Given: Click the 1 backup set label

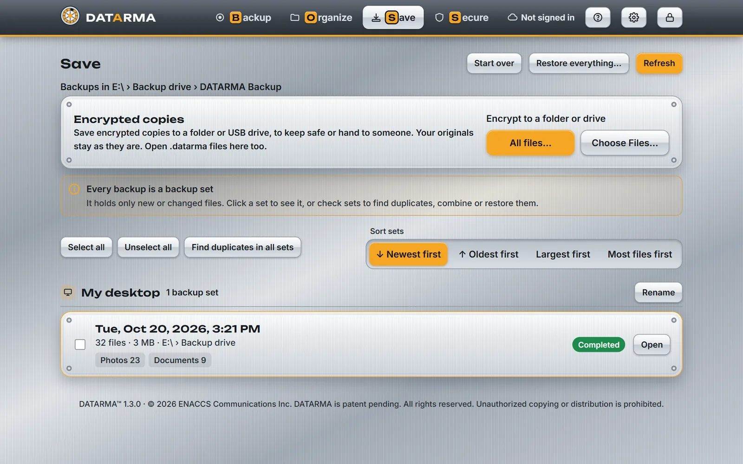Looking at the screenshot, I should point(192,292).
